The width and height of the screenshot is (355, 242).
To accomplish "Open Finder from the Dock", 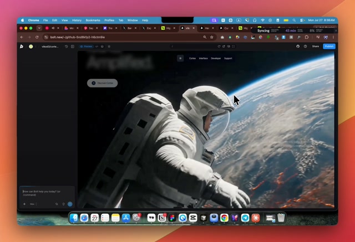I will (74, 218).
